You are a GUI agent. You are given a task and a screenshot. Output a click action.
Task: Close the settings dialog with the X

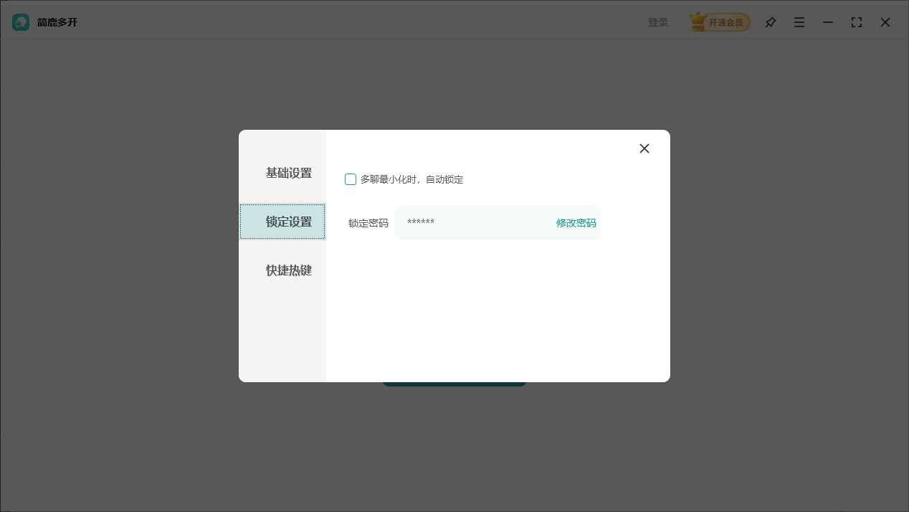coord(644,148)
